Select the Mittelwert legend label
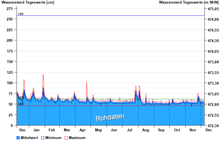The height and width of the screenshot is (152, 221). (x=30, y=138)
